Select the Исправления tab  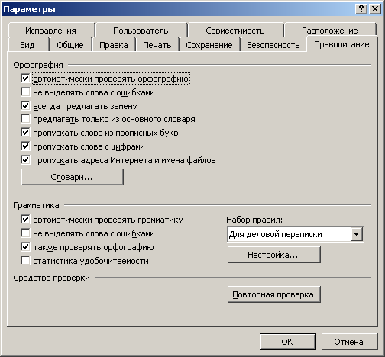(50, 31)
